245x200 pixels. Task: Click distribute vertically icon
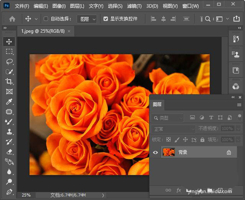coord(186,19)
